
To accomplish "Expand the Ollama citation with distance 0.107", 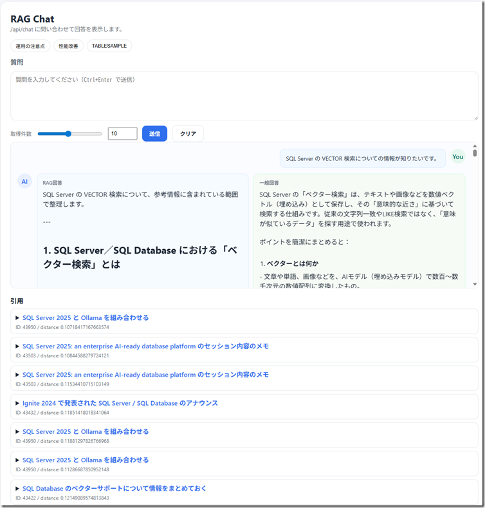I will 17,318.
